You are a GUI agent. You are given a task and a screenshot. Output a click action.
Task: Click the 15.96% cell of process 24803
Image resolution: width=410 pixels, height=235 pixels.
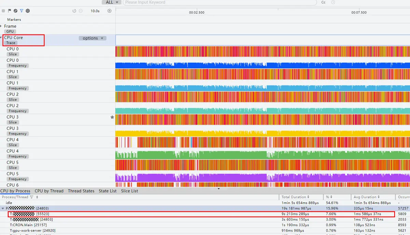[x=331, y=208]
